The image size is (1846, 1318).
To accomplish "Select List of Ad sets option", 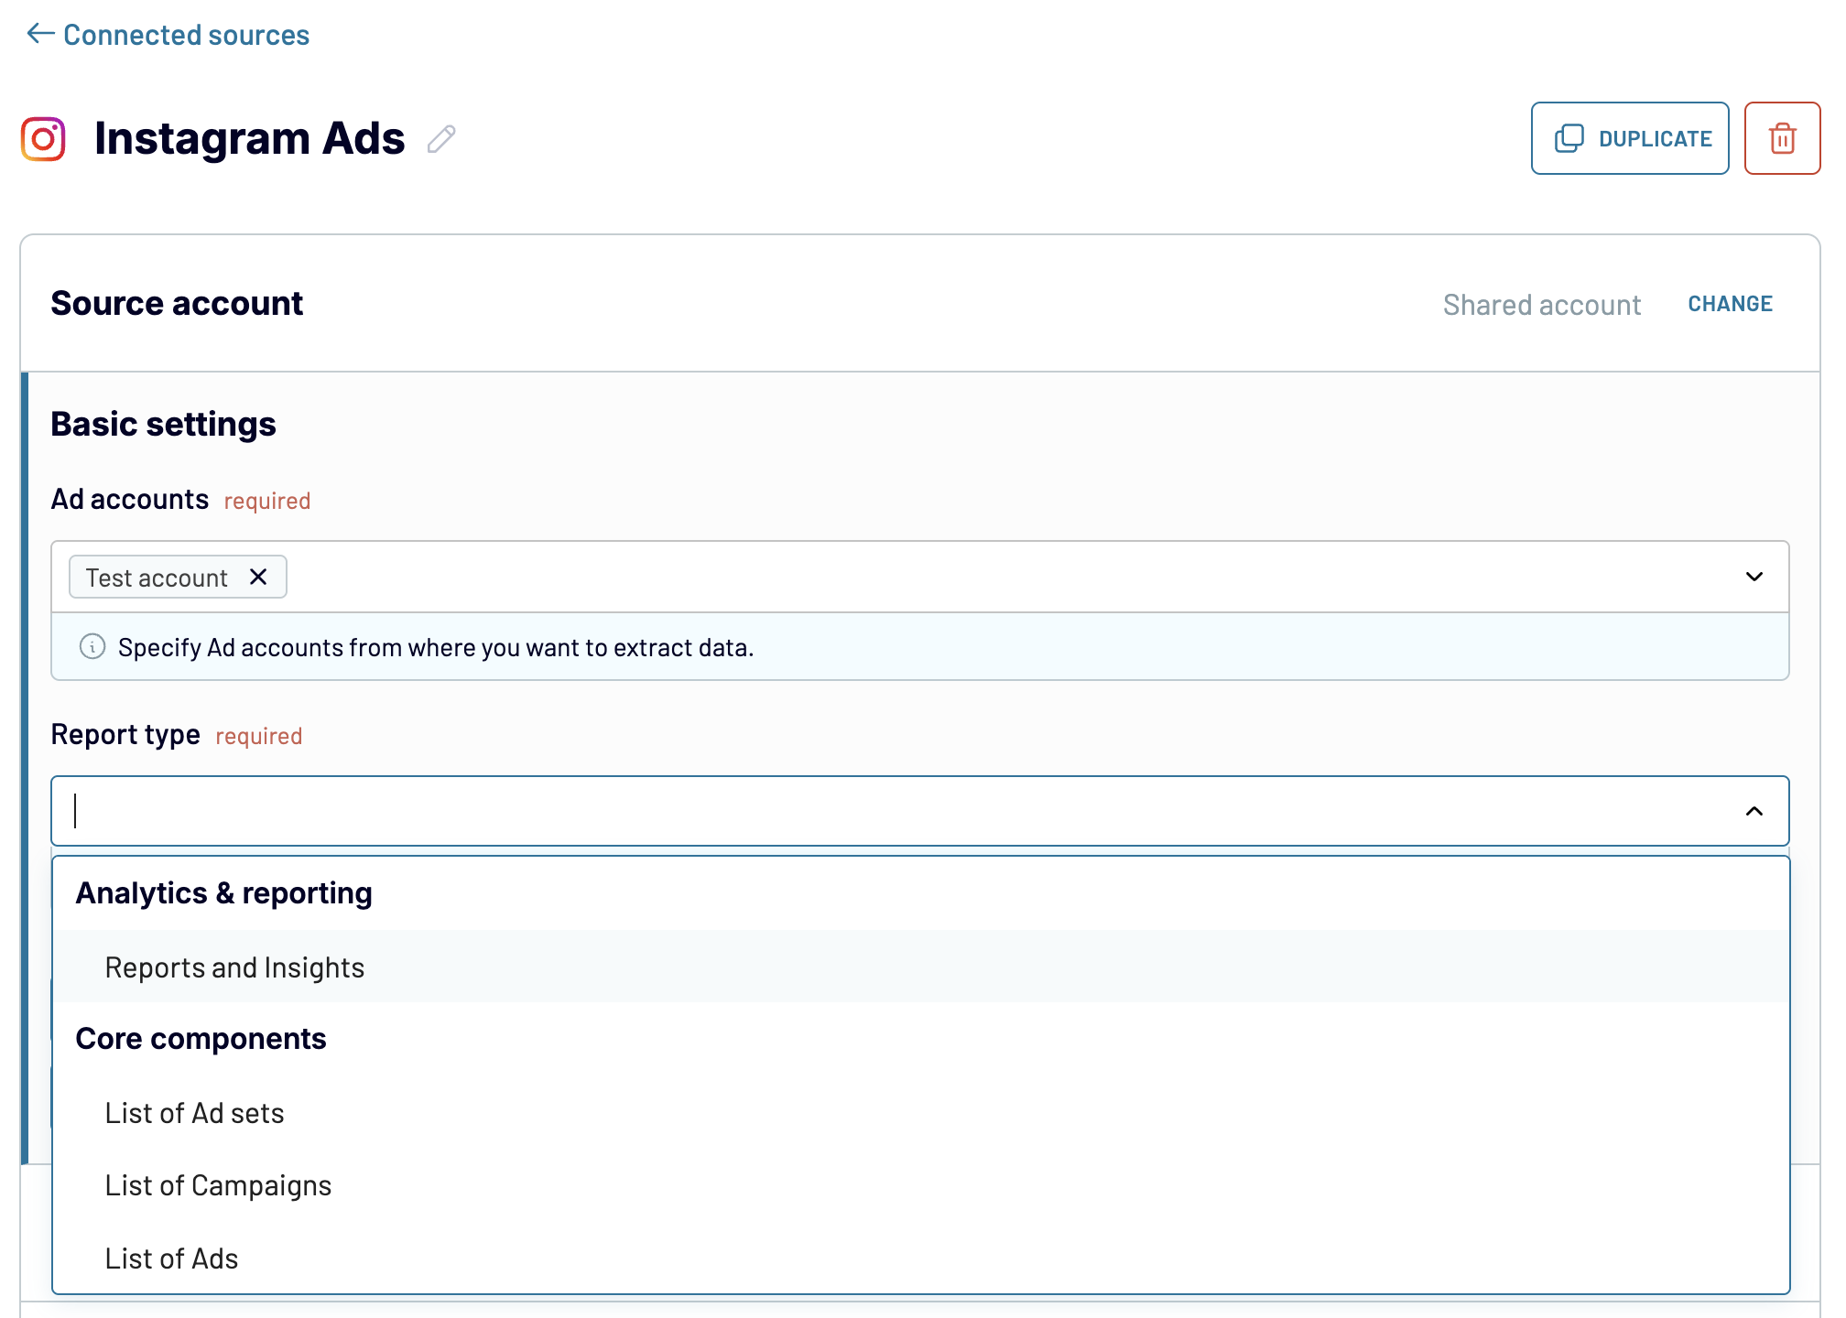I will pyautogui.click(x=920, y=1112).
